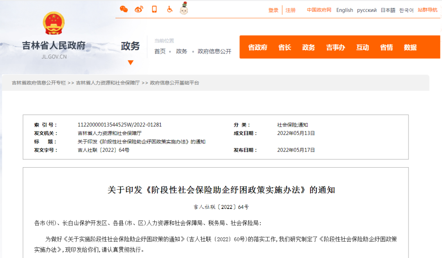Open the 吉事办 navigation tab
This screenshot has height=258, width=442.
click(335, 47)
